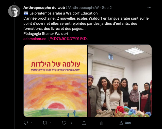This screenshot has height=129, width=162.
Task: Click the Don button label
Action: tap(128, 123)
